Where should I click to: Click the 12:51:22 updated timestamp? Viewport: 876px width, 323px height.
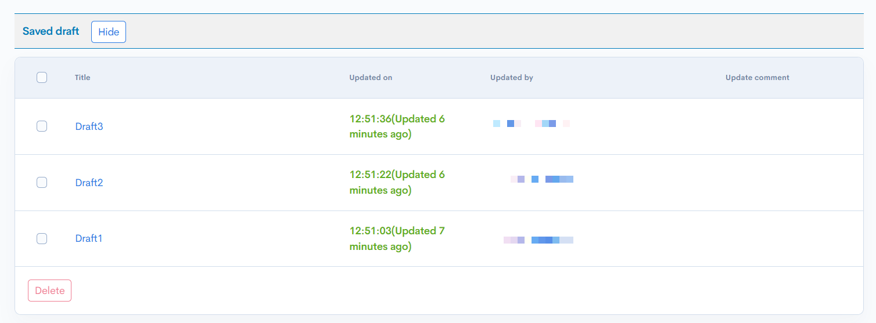[x=397, y=182]
